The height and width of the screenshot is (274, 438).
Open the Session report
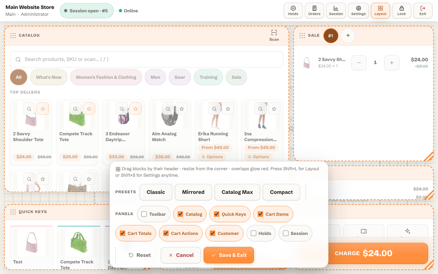pos(336,11)
